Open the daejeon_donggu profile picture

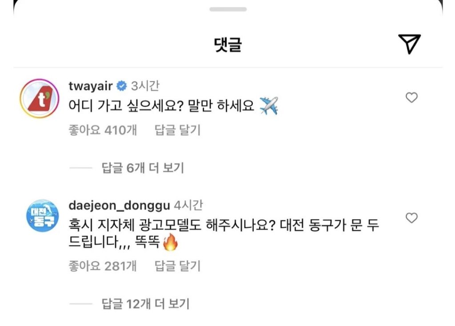pyautogui.click(x=43, y=216)
